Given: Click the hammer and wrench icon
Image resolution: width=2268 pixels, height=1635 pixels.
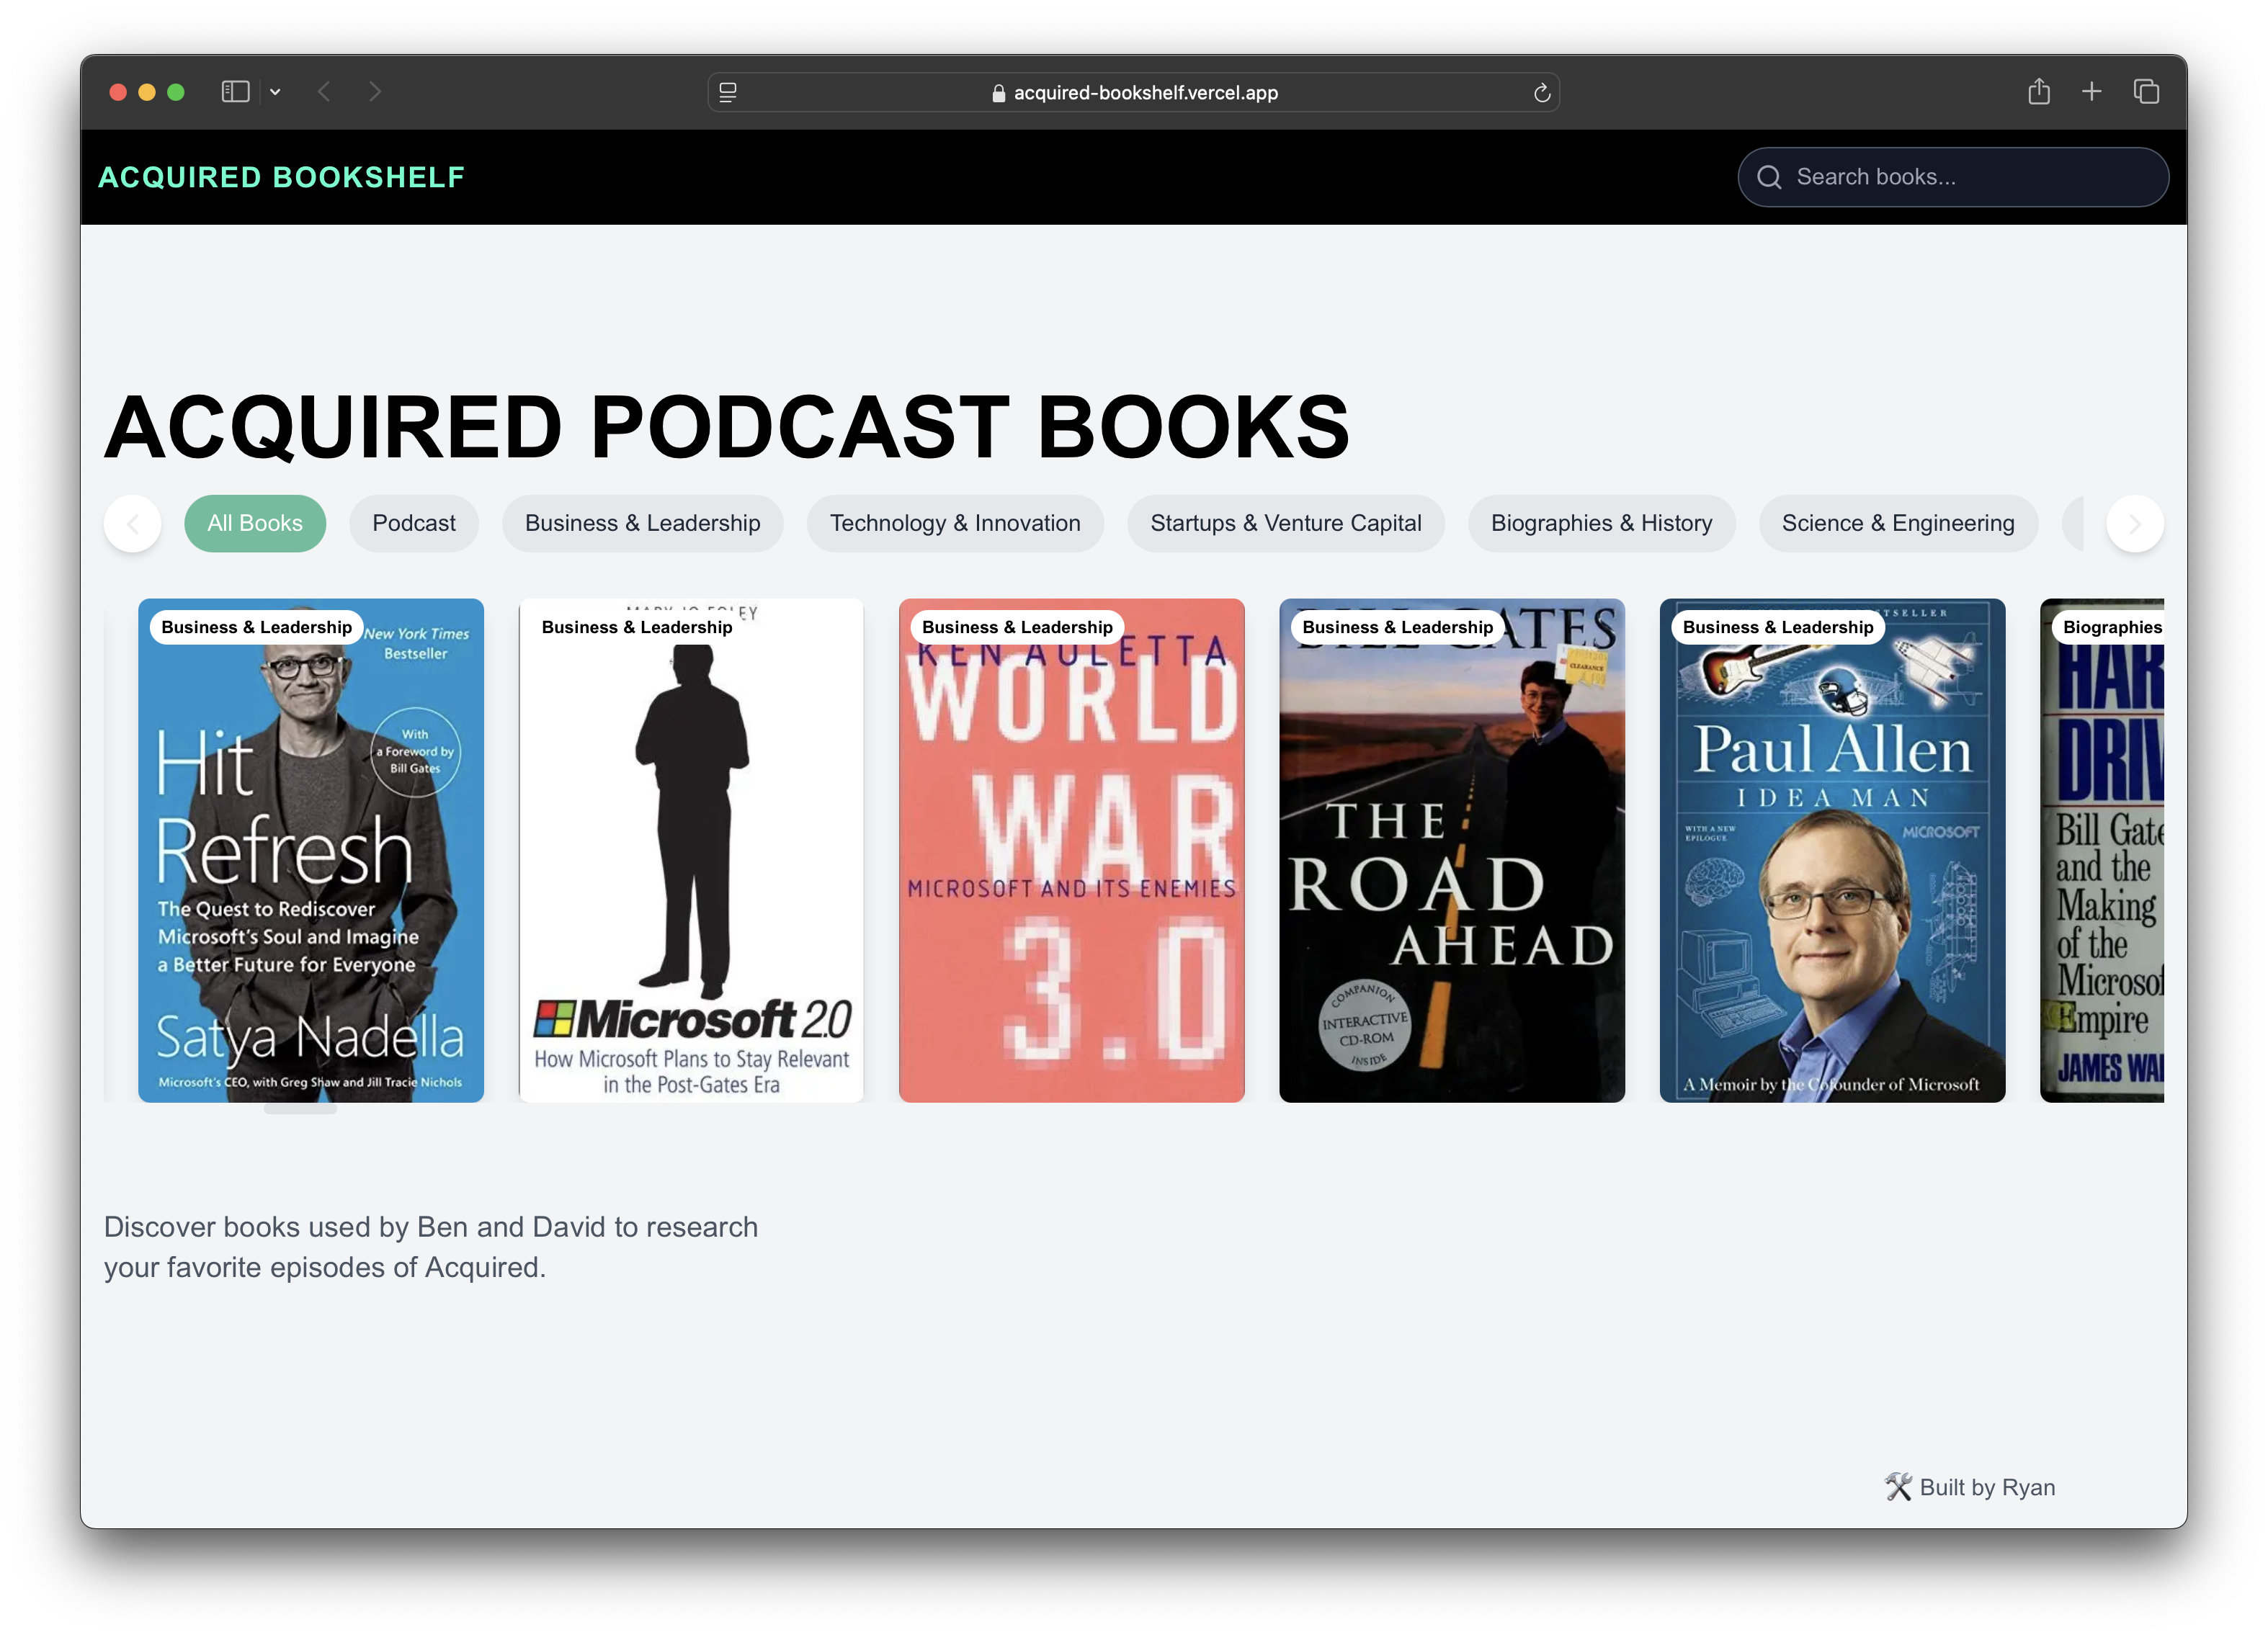Looking at the screenshot, I should (1898, 1487).
